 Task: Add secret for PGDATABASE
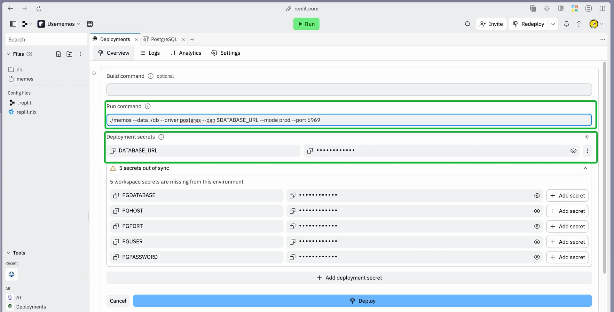(567, 196)
